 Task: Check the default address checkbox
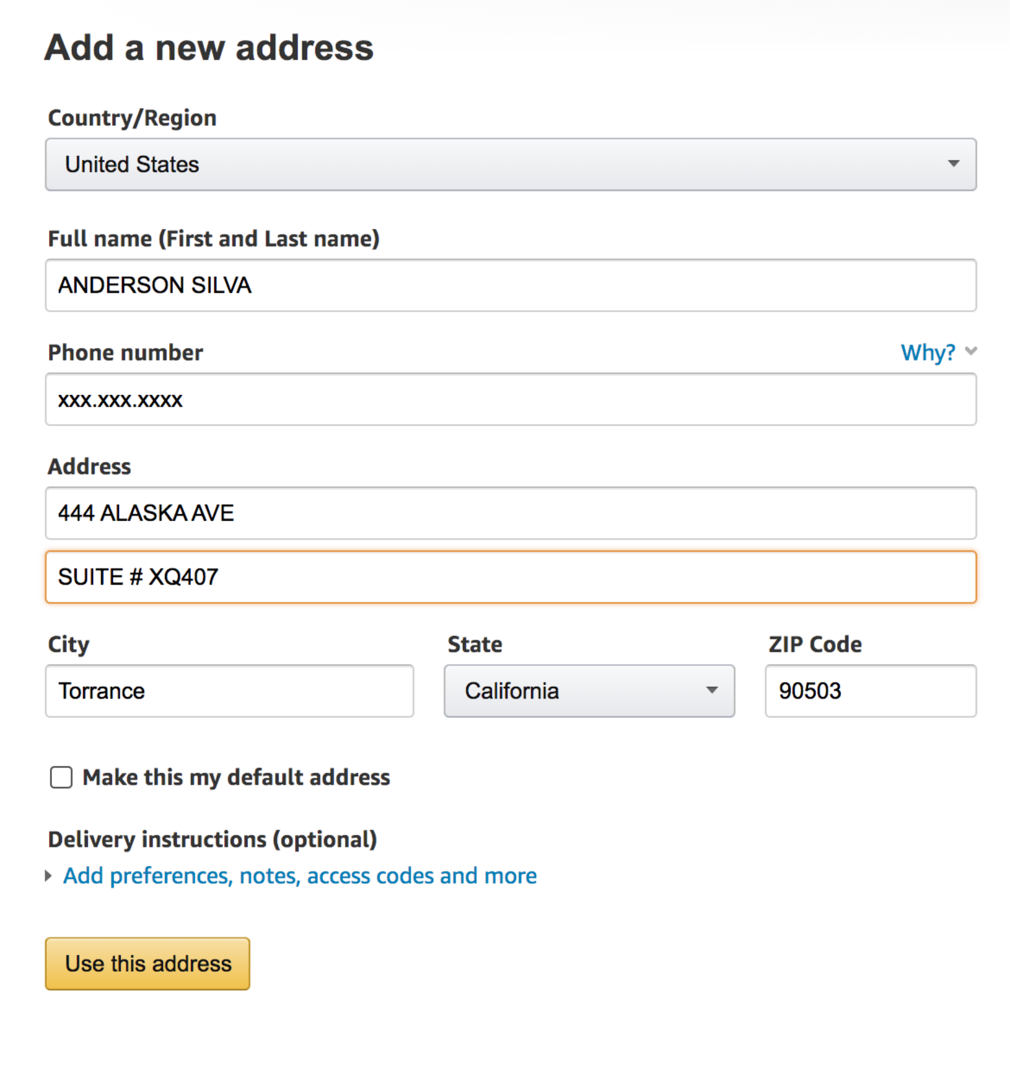point(62,777)
